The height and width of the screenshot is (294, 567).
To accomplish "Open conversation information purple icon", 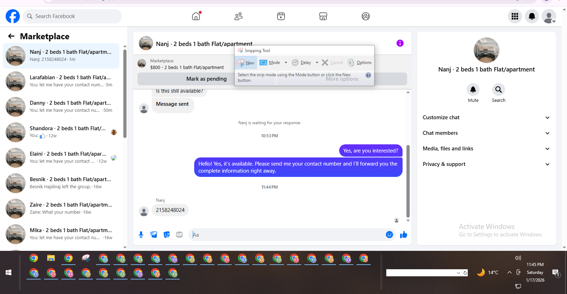I will click(400, 43).
